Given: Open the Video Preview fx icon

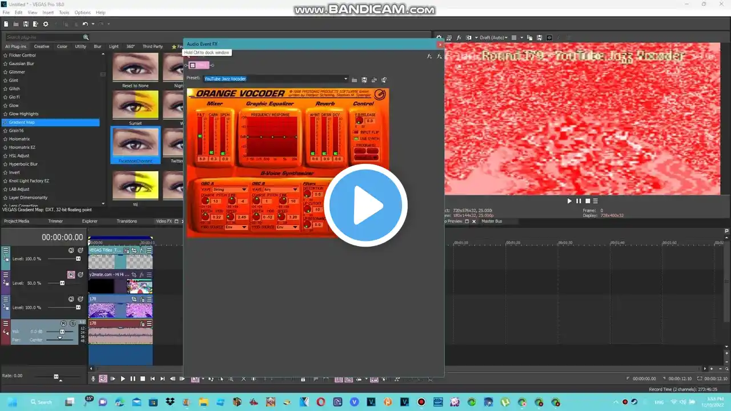Looking at the screenshot, I should [x=459, y=38].
